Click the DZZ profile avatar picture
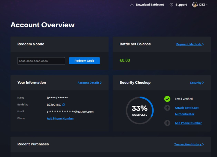 (195, 5)
